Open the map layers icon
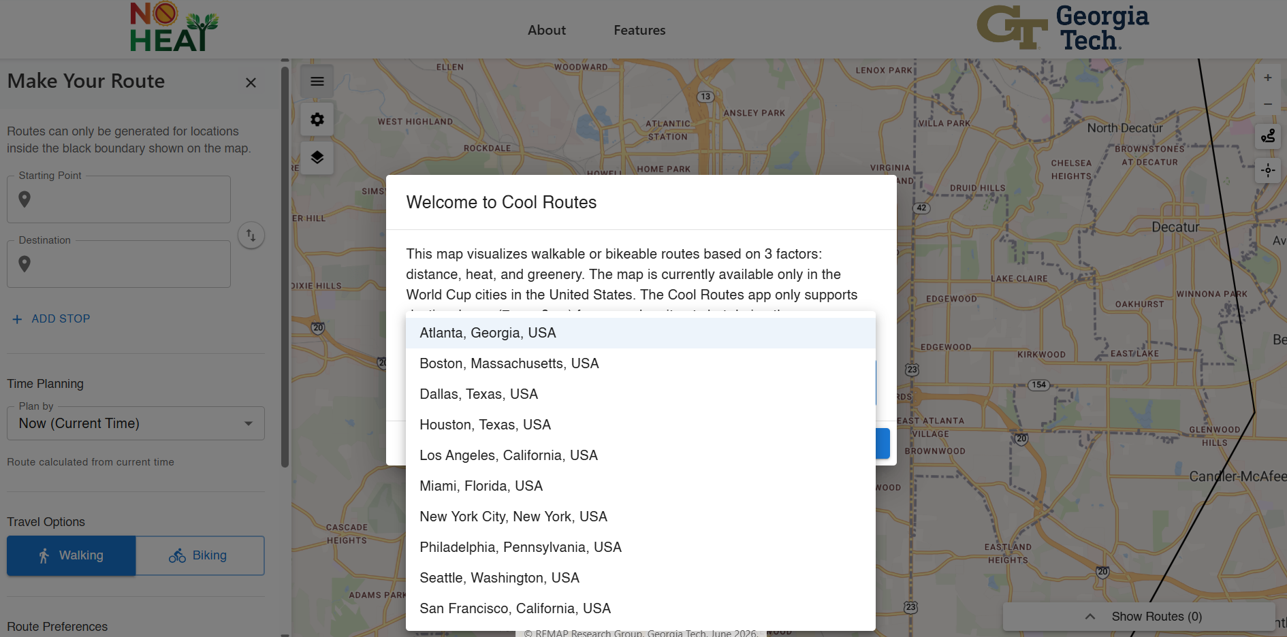The image size is (1287, 637). point(317,158)
